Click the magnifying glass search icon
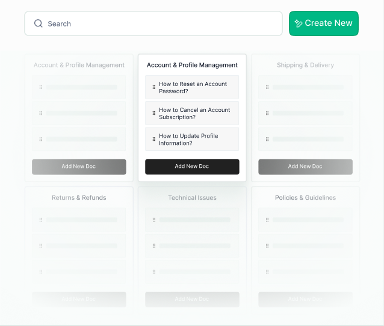384x326 pixels. (x=38, y=23)
